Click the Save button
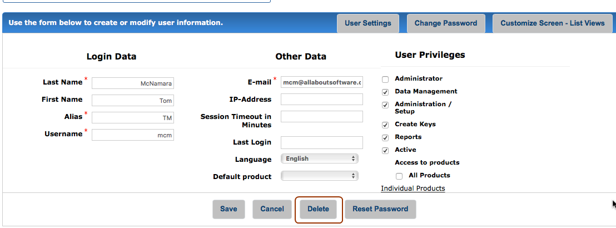Screen dimensions: 616x228 (228, 209)
